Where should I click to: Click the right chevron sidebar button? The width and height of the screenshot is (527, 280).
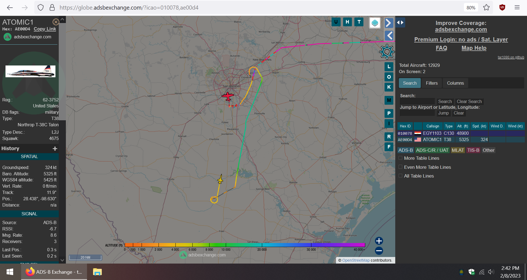click(x=389, y=23)
